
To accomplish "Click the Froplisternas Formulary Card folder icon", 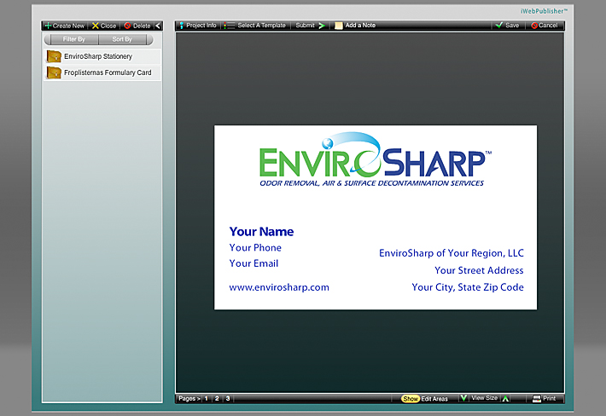I will point(54,72).
